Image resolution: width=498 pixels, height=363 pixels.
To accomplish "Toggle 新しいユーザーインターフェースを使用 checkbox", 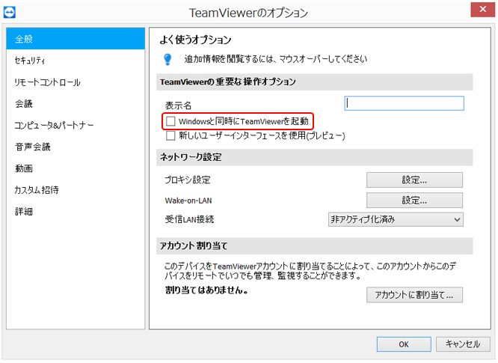I will click(171, 136).
